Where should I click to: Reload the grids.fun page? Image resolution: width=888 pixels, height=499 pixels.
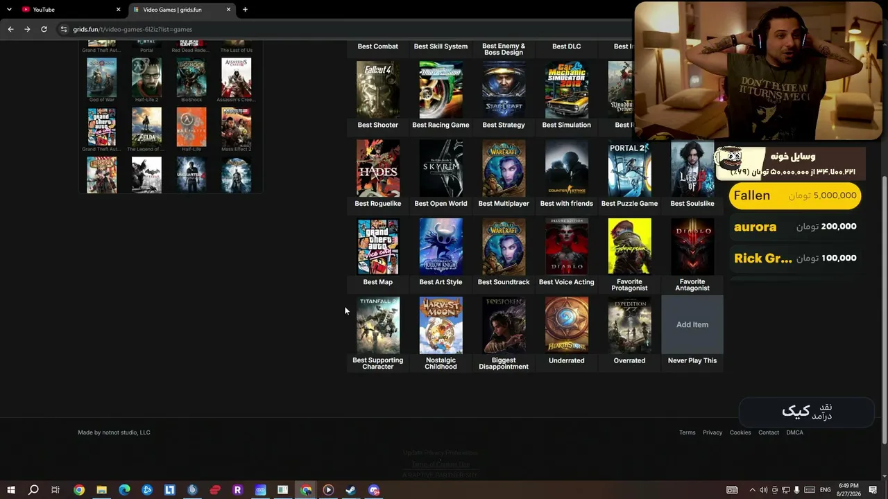point(44,29)
